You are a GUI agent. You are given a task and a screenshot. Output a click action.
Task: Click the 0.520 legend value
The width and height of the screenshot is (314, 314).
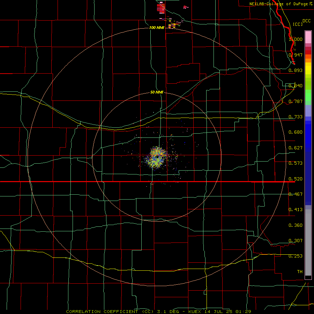[x=296, y=179]
